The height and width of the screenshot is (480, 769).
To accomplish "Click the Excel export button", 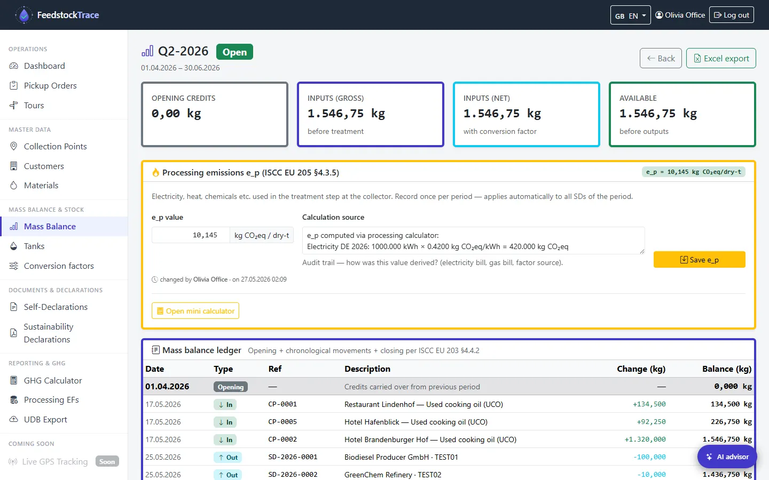I will pyautogui.click(x=721, y=58).
